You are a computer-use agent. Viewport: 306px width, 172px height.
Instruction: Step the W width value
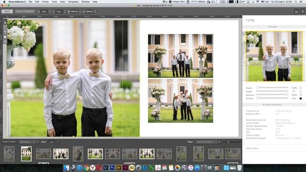pos(80,11)
